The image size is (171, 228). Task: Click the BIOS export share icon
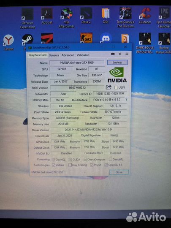(109, 87)
